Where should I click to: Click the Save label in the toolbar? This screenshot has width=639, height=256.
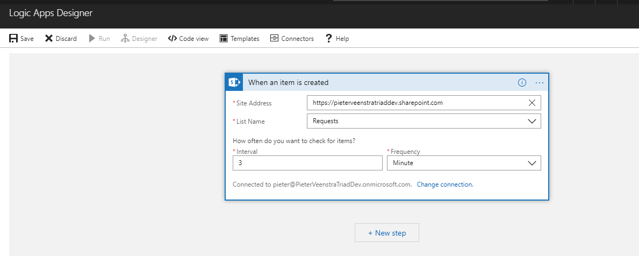coord(27,39)
